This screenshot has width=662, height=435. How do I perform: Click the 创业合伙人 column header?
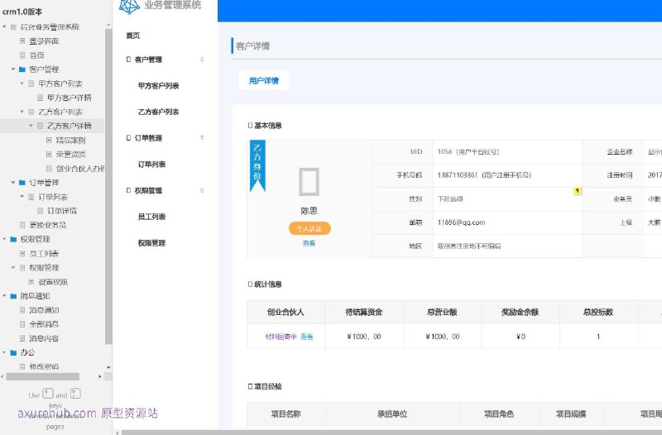(x=285, y=312)
